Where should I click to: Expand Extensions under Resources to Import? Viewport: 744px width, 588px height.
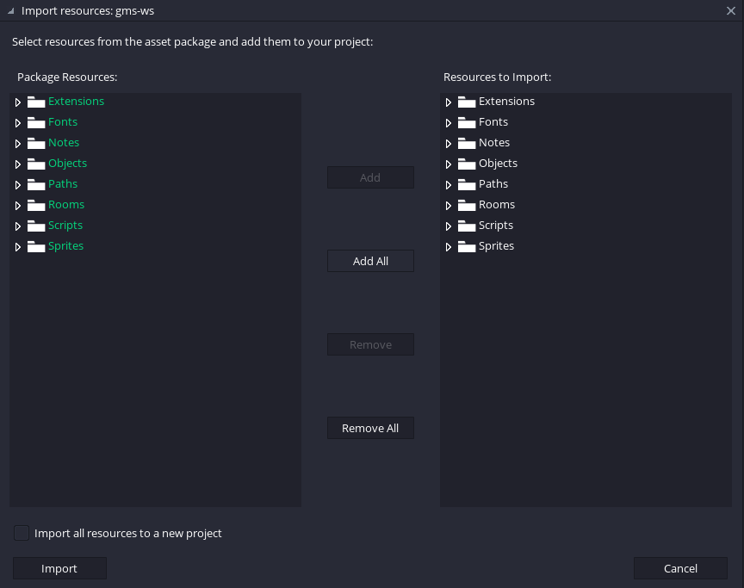(x=449, y=101)
